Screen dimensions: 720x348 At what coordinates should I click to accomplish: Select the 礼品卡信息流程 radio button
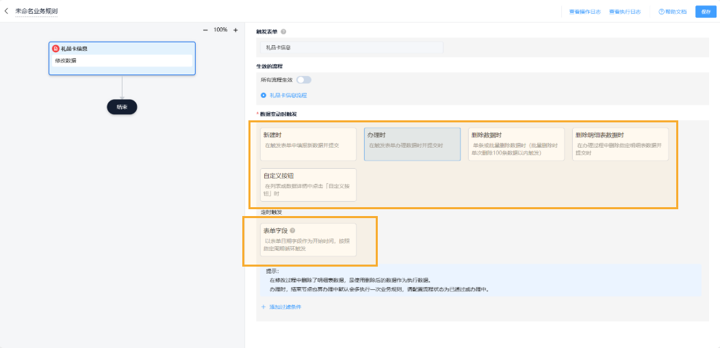pyautogui.click(x=263, y=95)
